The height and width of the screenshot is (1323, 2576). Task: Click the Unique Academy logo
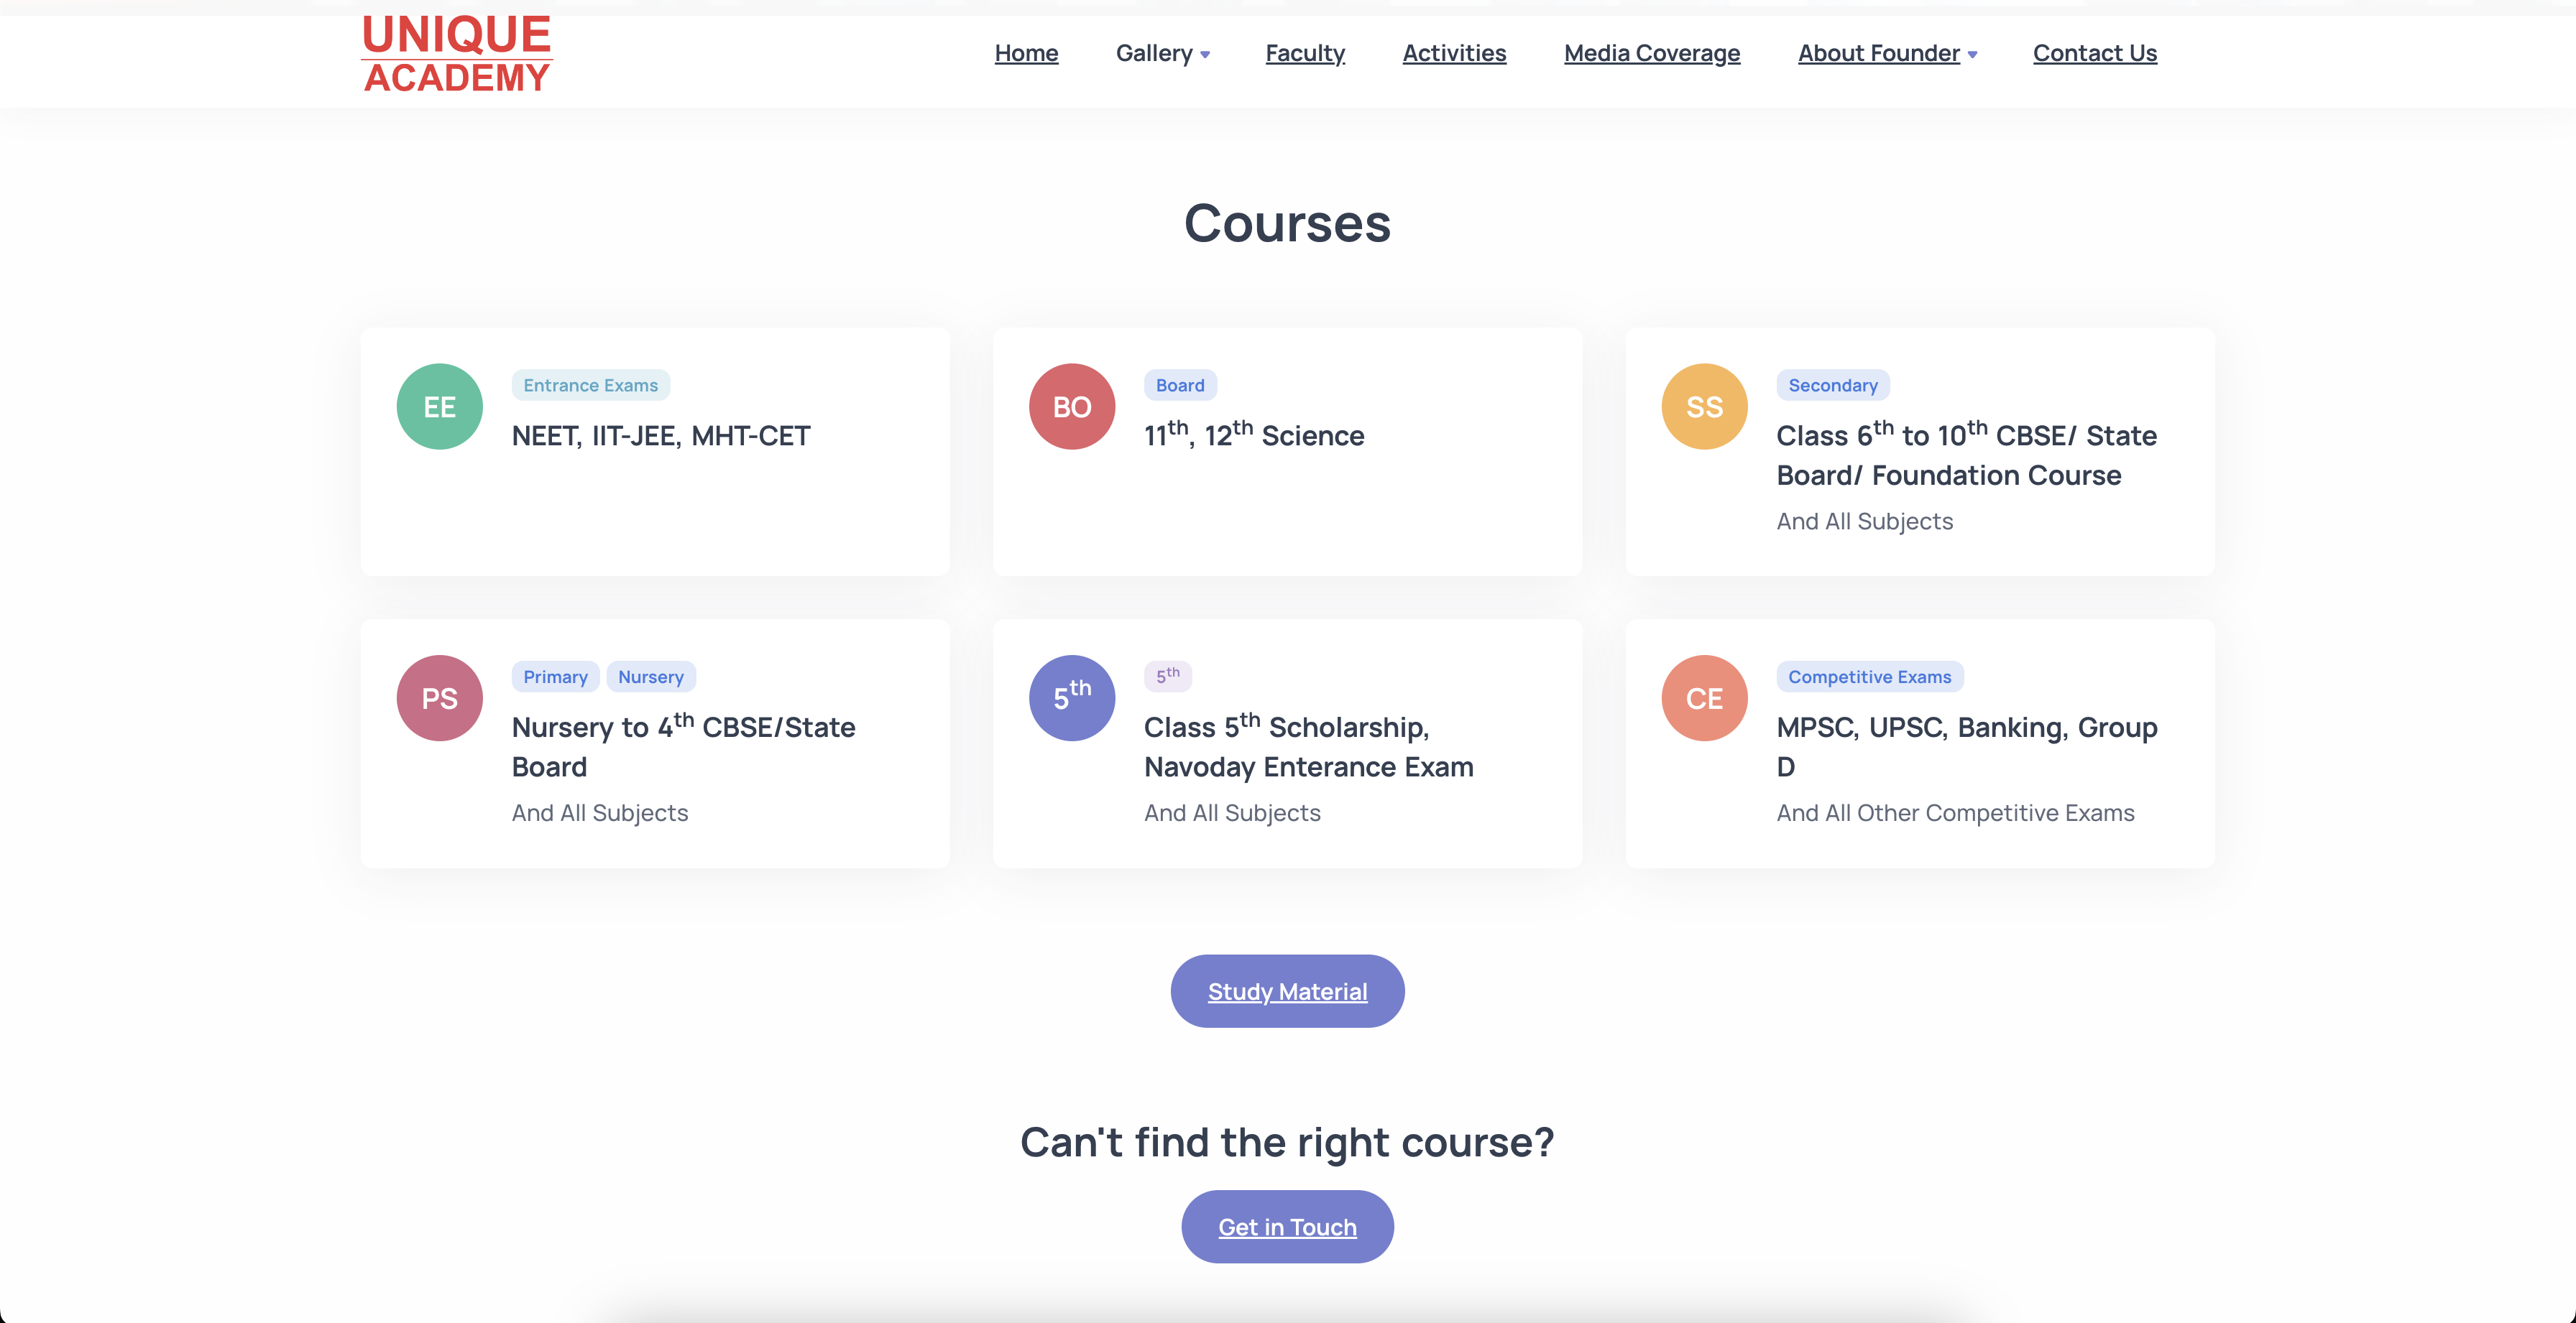456,54
